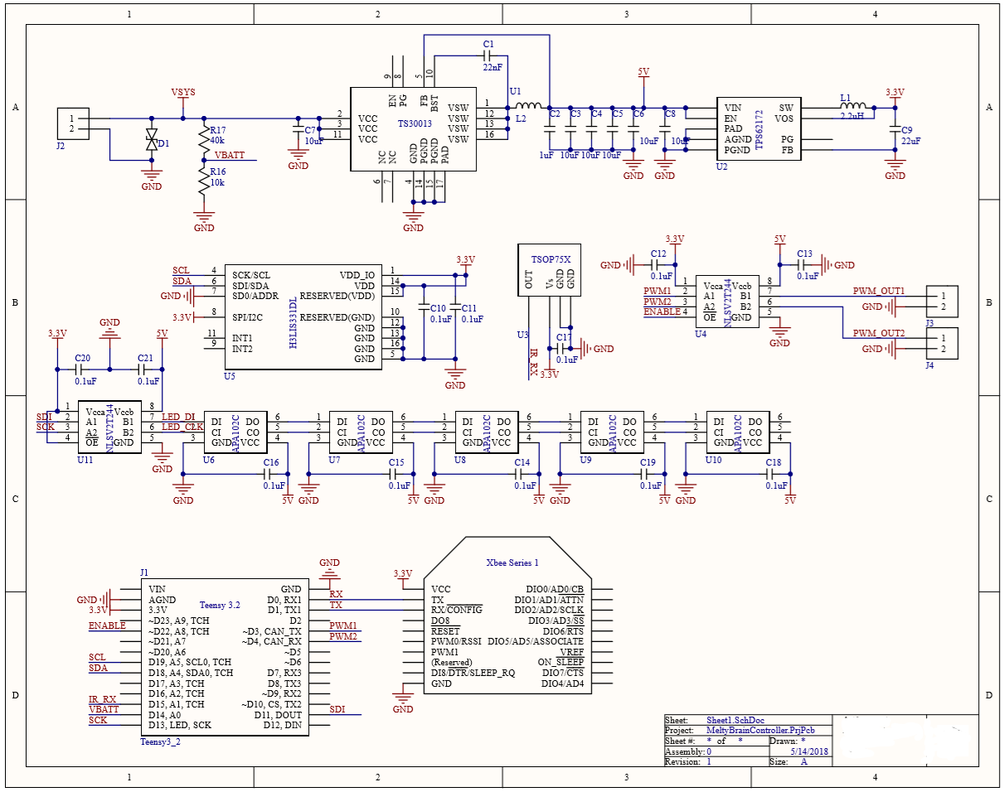Click the U10 APA102C LED symbol
Screen dimensions: 1004x792
click(738, 432)
